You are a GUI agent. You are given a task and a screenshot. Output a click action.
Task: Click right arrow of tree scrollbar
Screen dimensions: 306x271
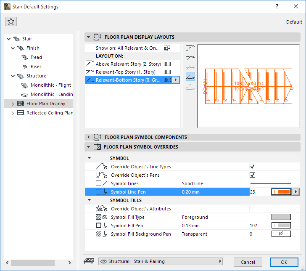[70, 263]
